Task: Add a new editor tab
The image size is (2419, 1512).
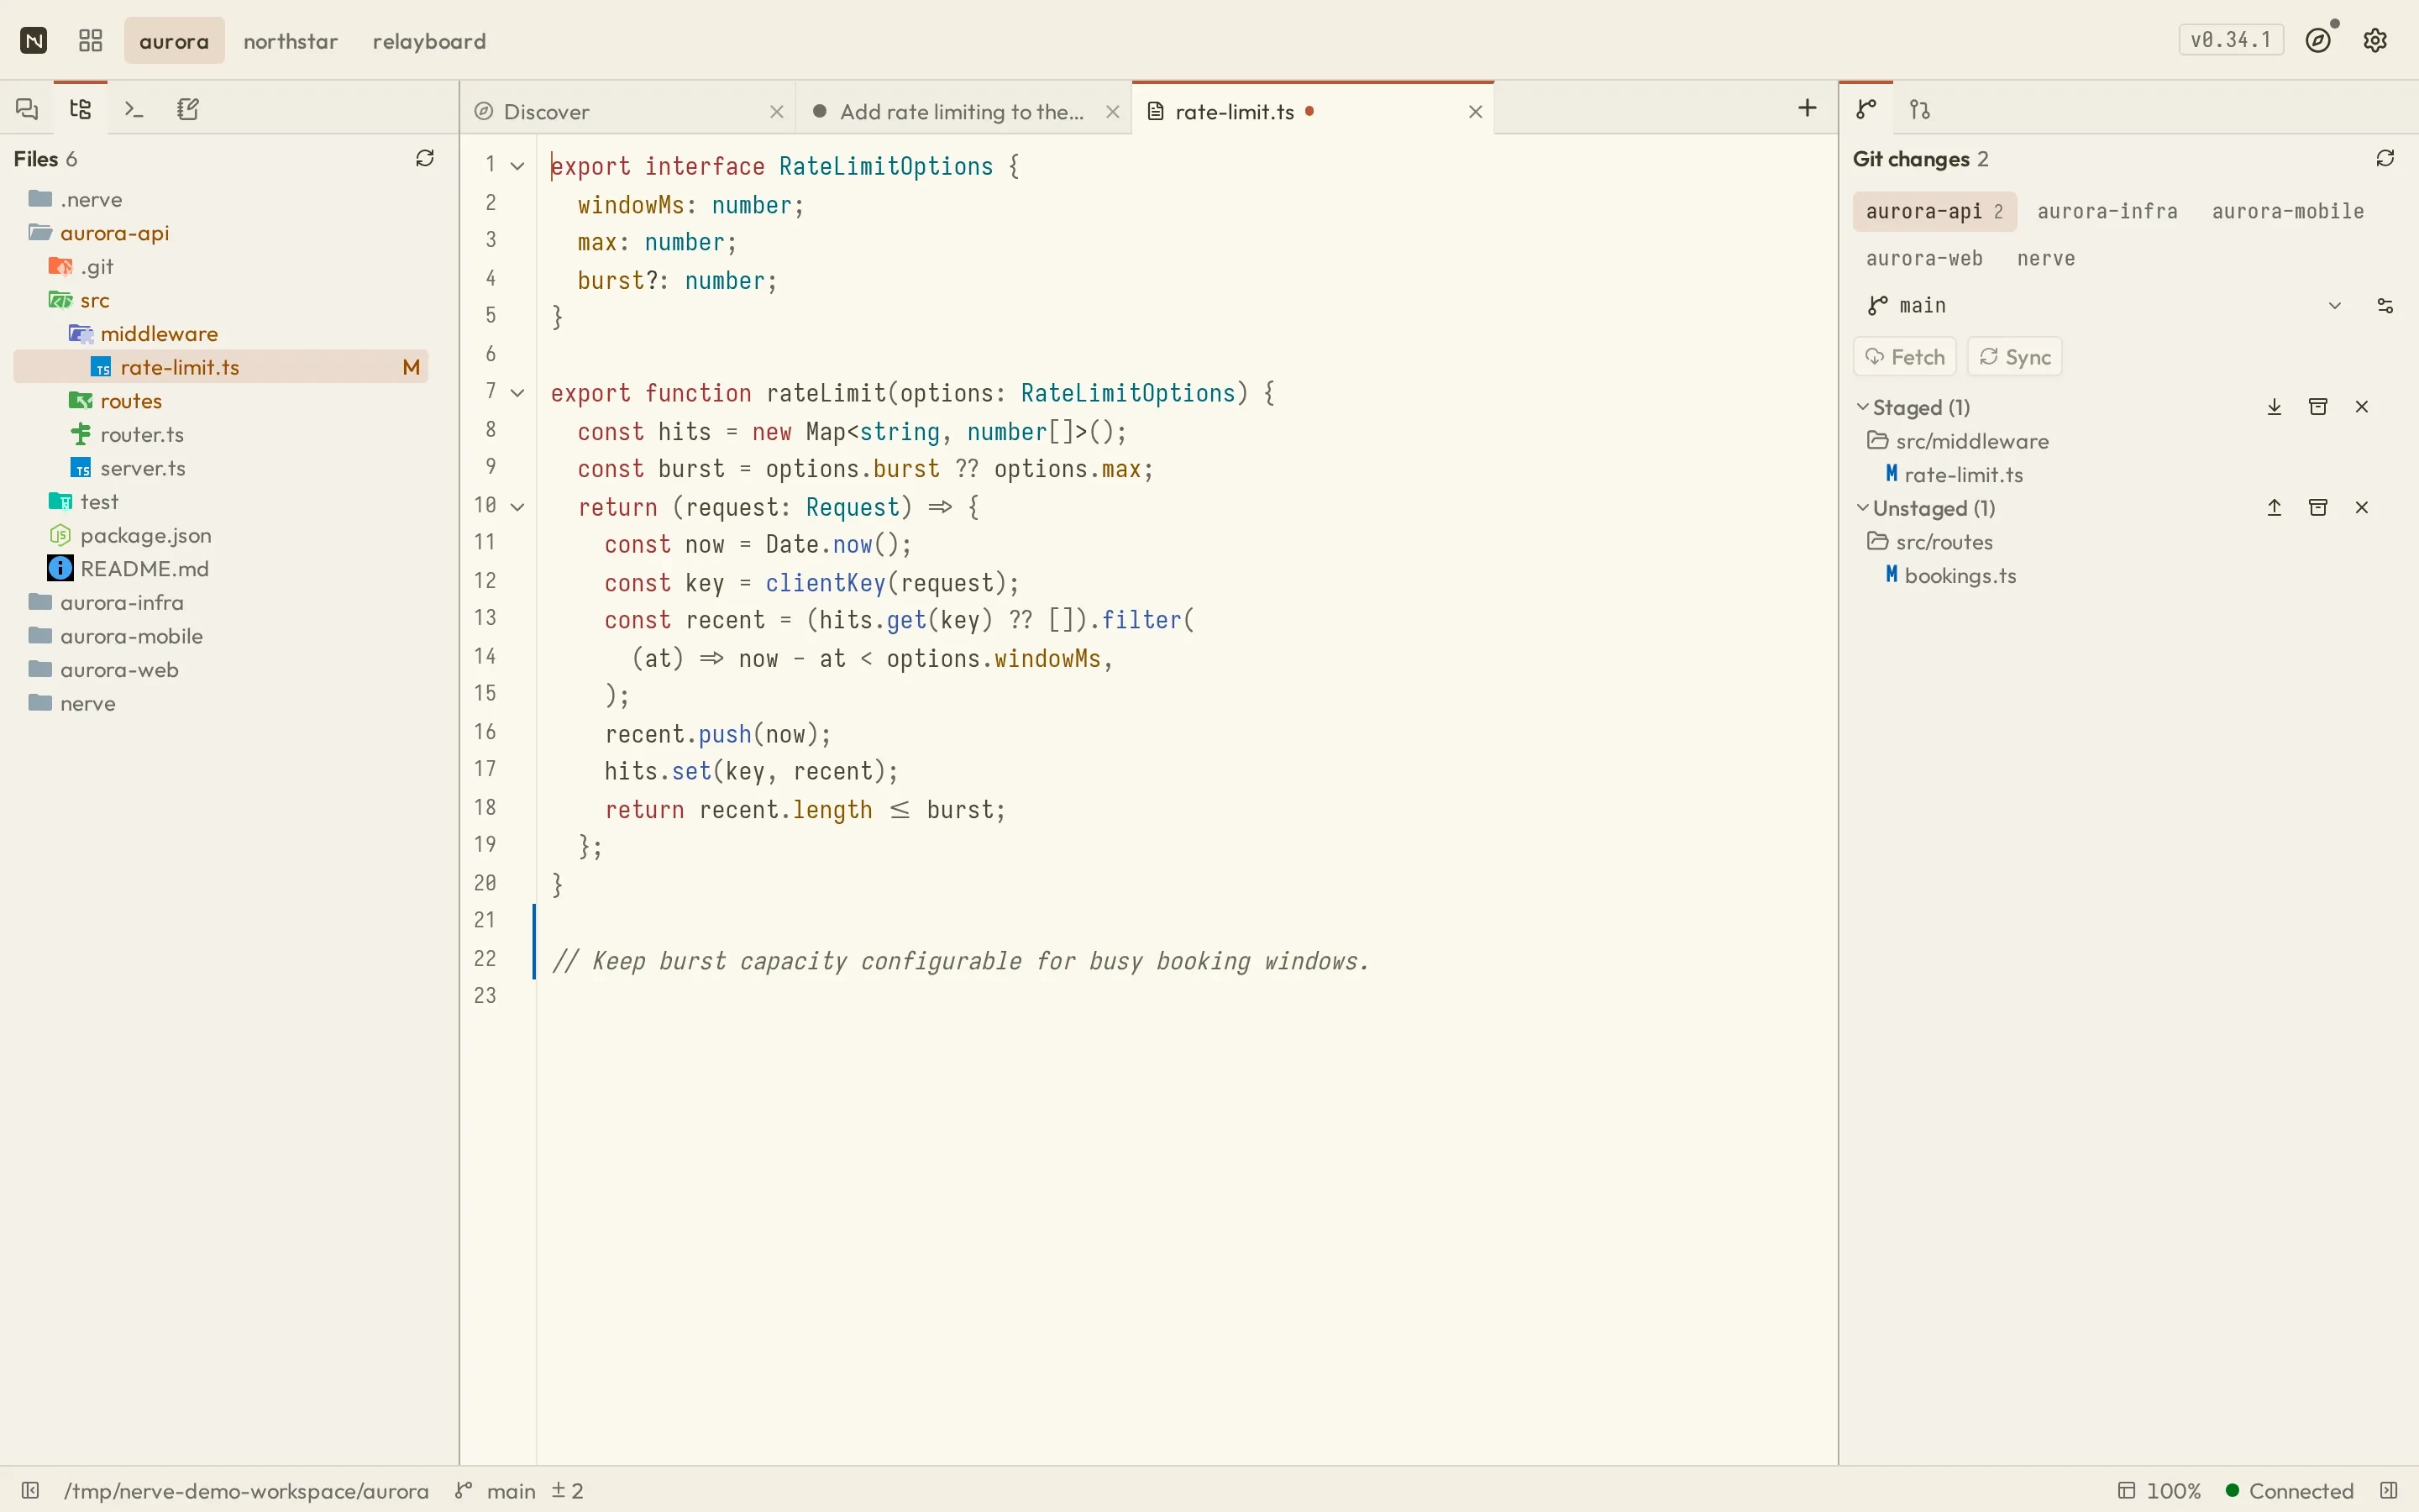Action: [x=1806, y=108]
